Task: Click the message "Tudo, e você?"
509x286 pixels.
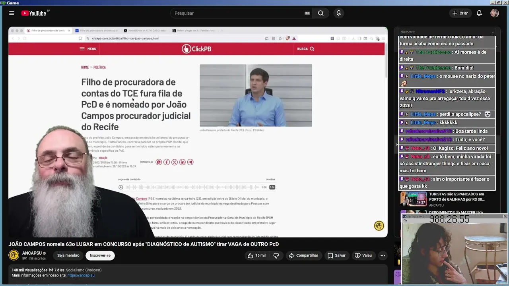Action: pos(470,140)
